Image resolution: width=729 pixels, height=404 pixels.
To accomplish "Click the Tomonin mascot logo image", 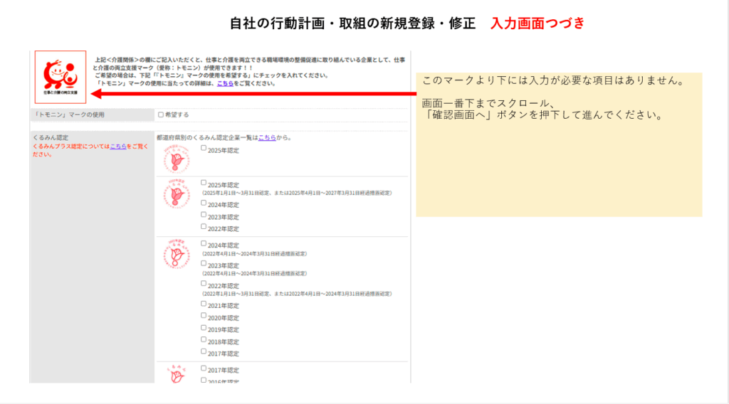I will pyautogui.click(x=61, y=77).
